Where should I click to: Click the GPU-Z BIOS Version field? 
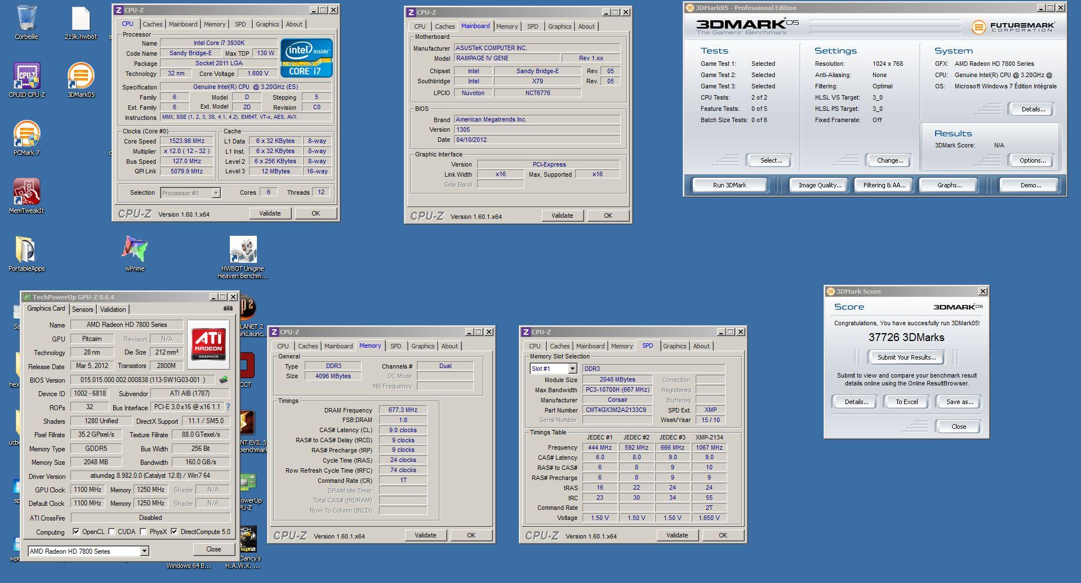pyautogui.click(x=144, y=380)
